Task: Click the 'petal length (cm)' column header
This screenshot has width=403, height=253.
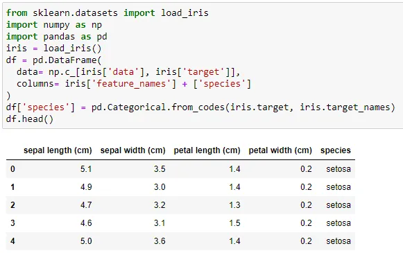Action: 207,150
